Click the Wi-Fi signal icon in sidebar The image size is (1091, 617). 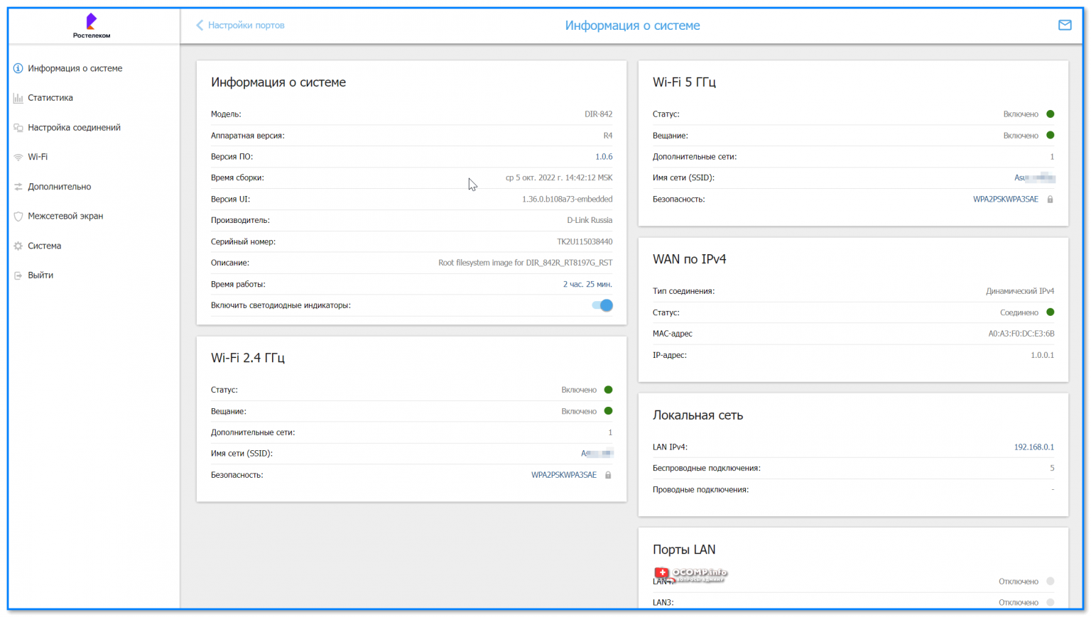[x=18, y=157]
